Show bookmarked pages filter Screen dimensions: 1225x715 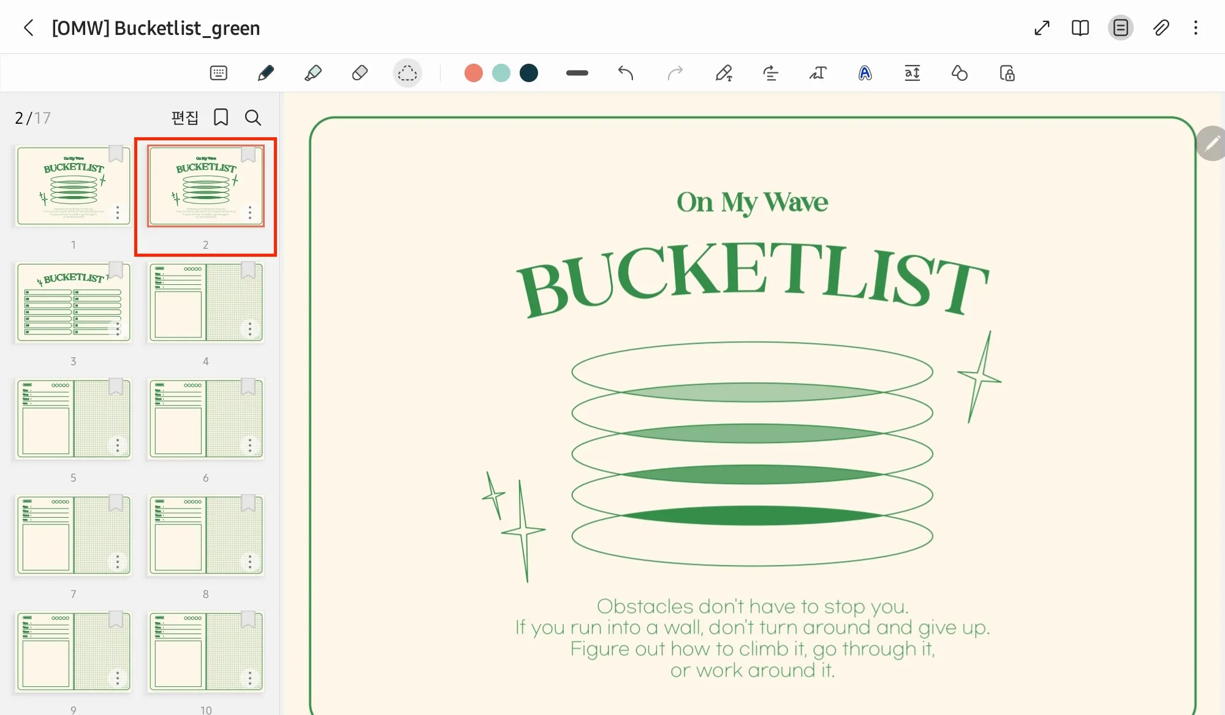221,117
